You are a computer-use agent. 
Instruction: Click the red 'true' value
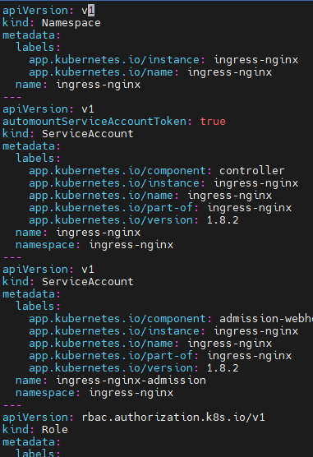coord(213,122)
